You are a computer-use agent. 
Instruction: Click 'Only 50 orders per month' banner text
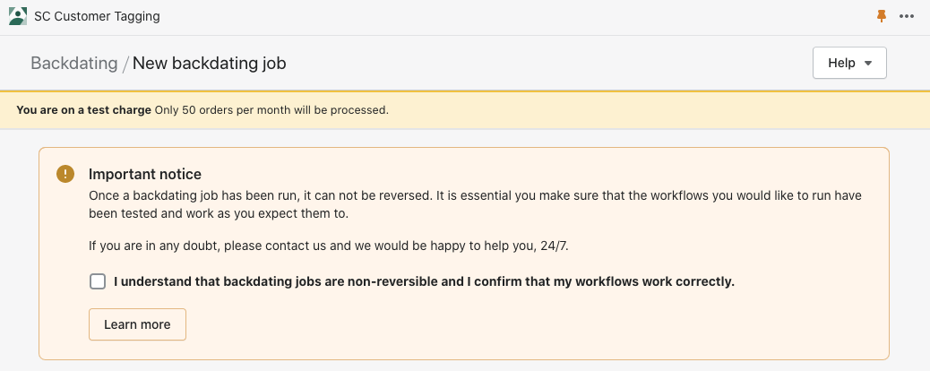click(271, 110)
